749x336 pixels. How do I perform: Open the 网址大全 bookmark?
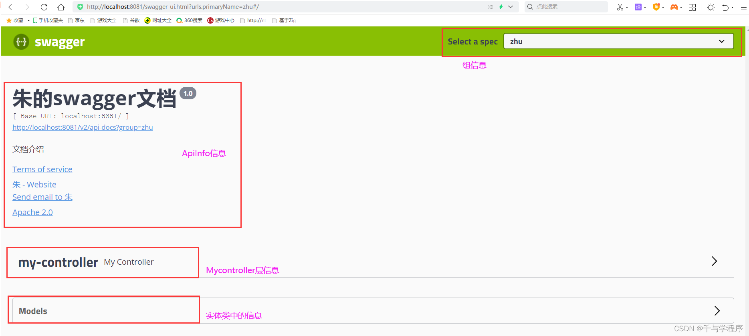tap(158, 20)
